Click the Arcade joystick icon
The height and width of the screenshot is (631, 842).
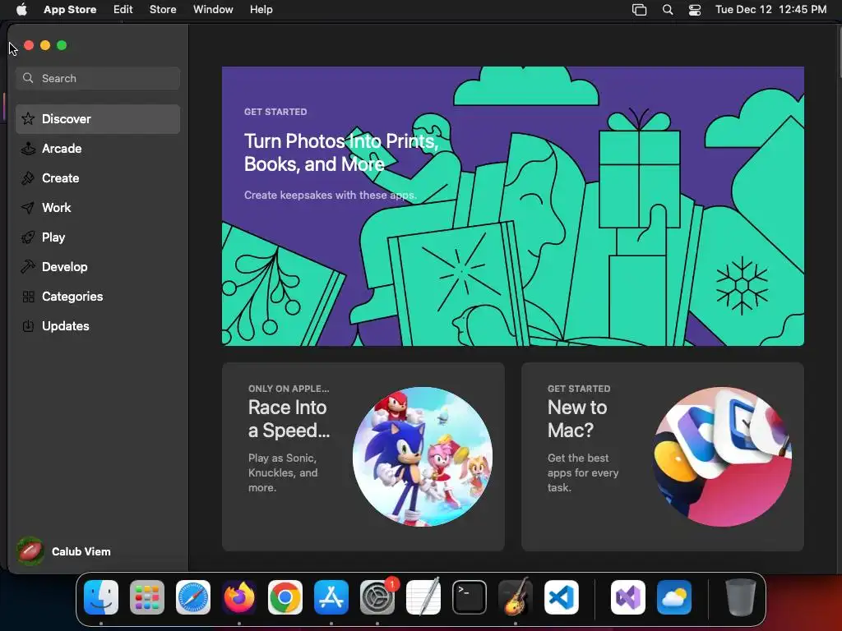tap(28, 148)
